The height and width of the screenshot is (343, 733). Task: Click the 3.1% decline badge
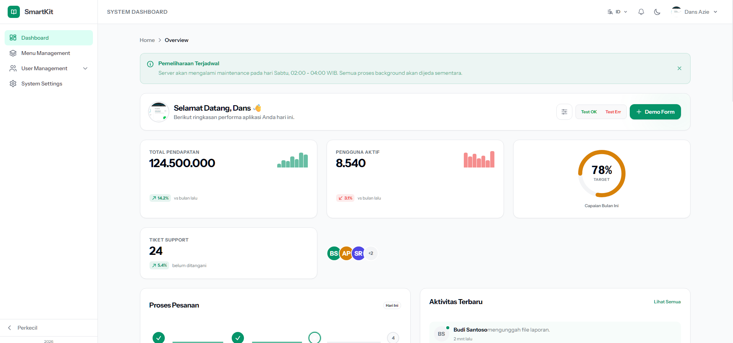click(x=345, y=198)
